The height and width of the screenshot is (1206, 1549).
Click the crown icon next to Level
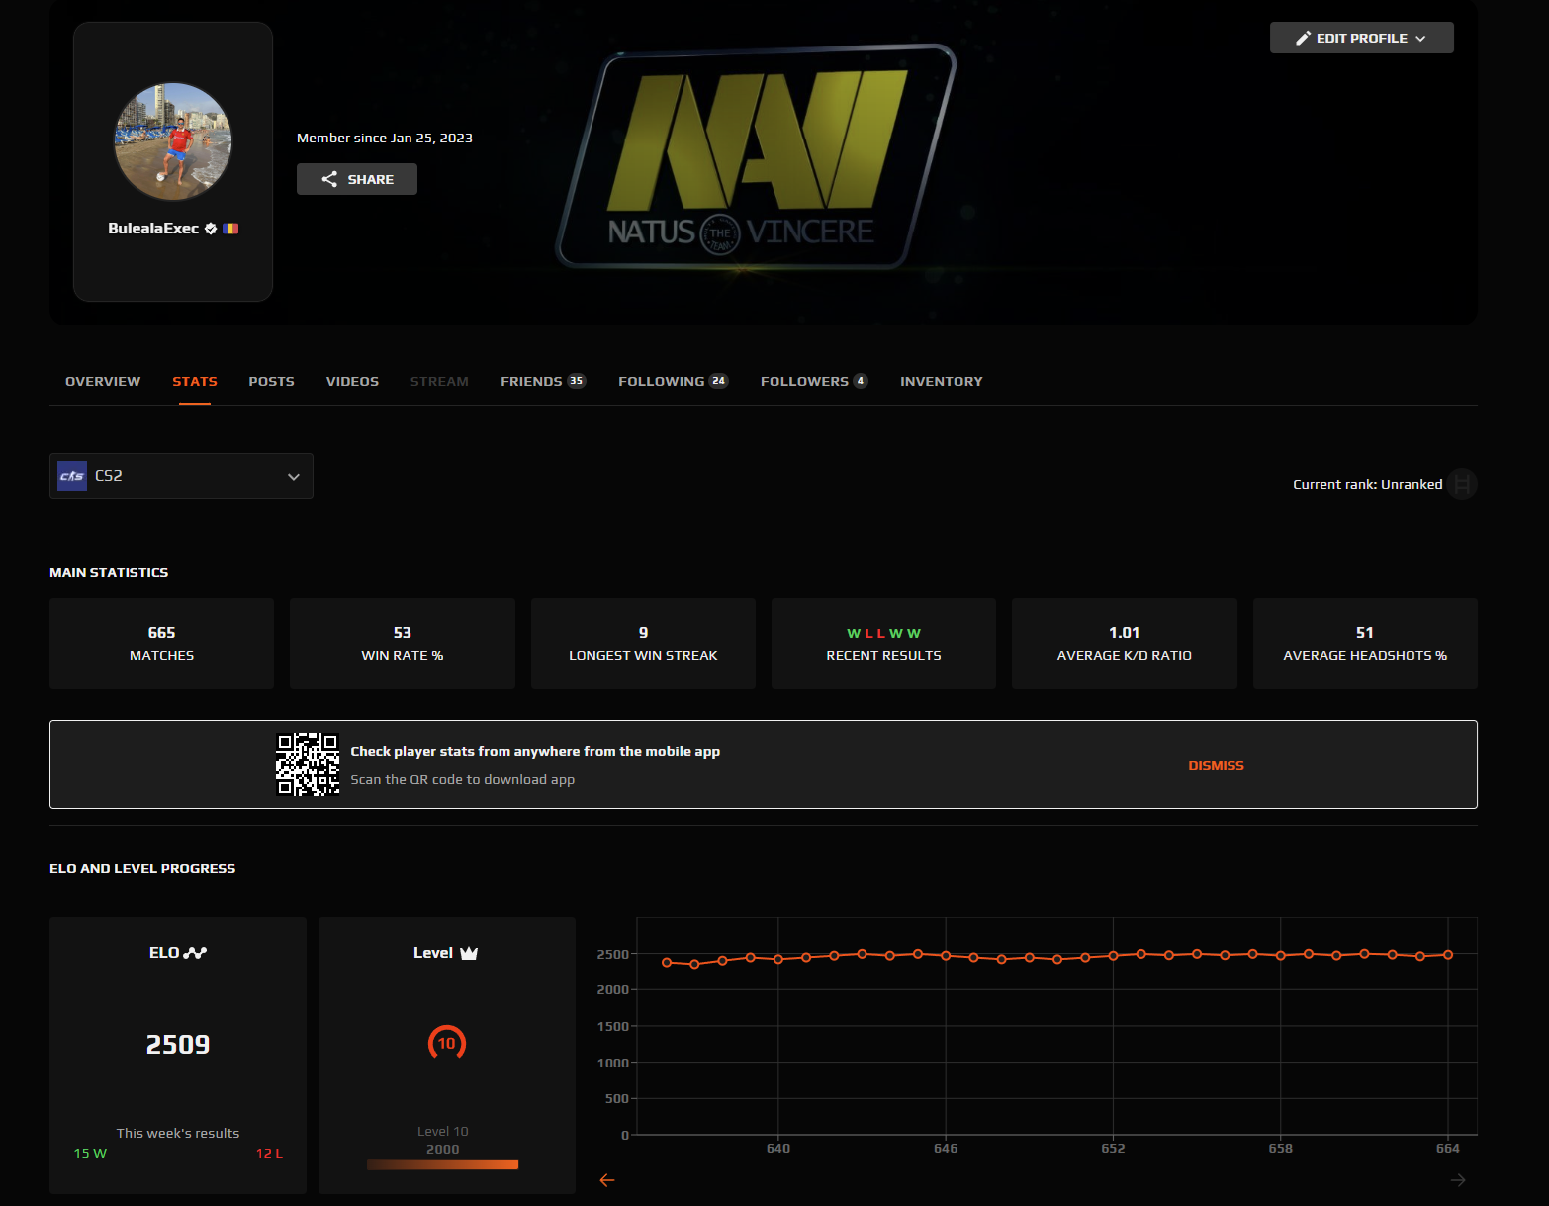point(469,953)
